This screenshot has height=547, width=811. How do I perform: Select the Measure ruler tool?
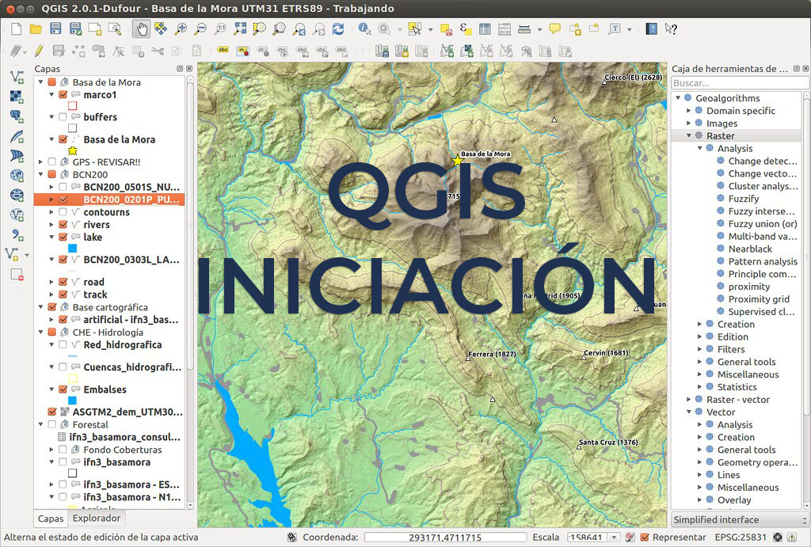(524, 28)
